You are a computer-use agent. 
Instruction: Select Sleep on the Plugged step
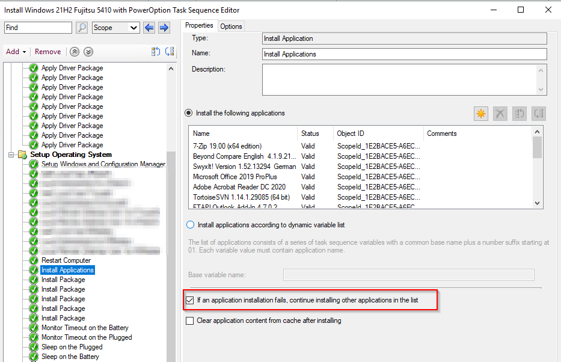(72, 347)
